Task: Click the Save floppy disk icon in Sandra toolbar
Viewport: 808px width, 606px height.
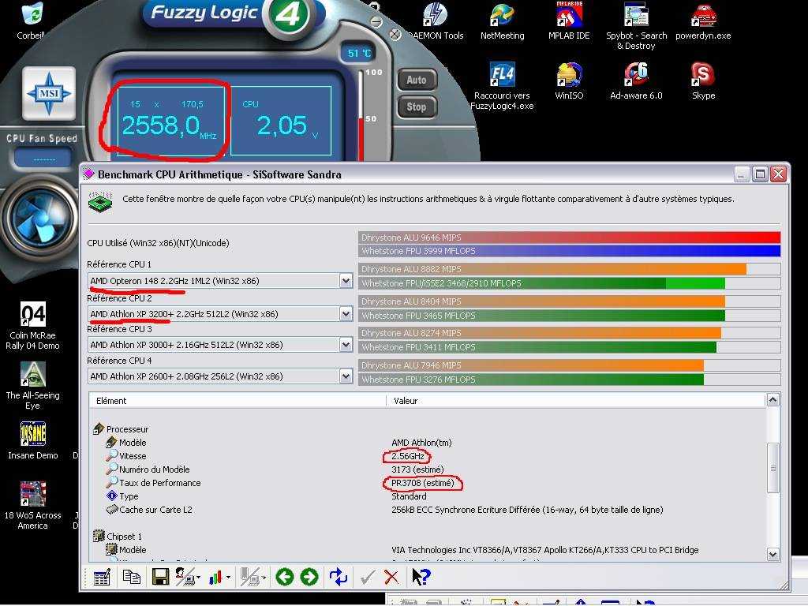Action: tap(160, 577)
